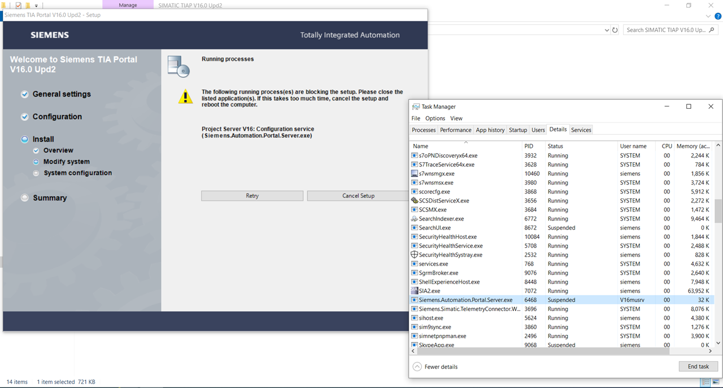The image size is (723, 388).
Task: Click the s7wnsmsx.exe process icon
Action: point(415,183)
